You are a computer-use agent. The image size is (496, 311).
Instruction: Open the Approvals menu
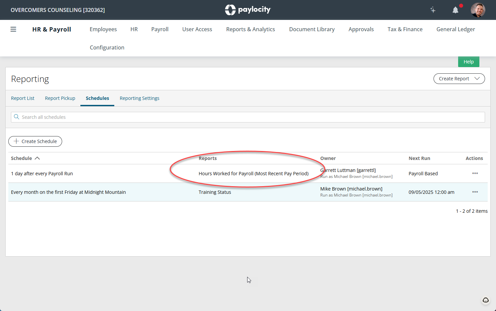pos(361,29)
